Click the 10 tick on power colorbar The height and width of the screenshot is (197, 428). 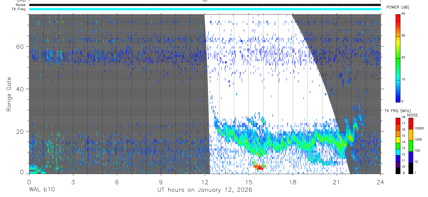[x=403, y=79]
